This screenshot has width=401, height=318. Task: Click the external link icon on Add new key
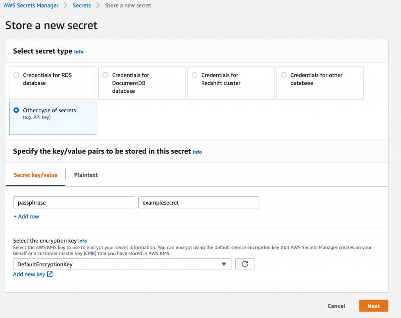(49, 274)
